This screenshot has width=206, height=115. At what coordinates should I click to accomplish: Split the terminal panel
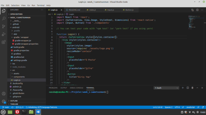(x=188, y=88)
